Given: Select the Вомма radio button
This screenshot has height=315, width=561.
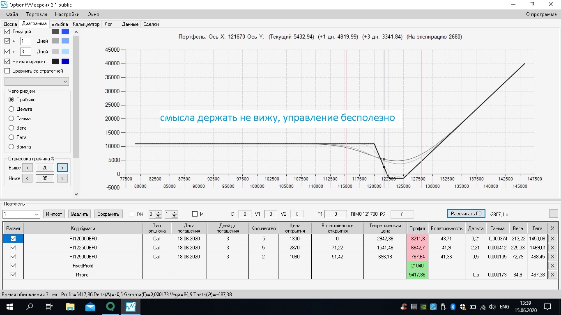Looking at the screenshot, I should (11, 147).
